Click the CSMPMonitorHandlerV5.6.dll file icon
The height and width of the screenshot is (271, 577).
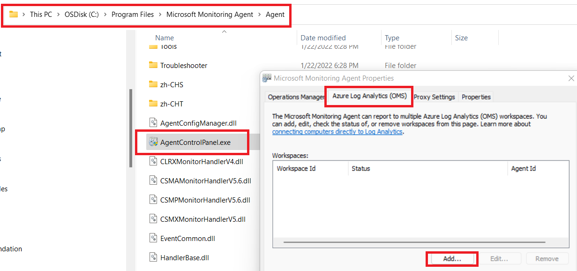(153, 200)
